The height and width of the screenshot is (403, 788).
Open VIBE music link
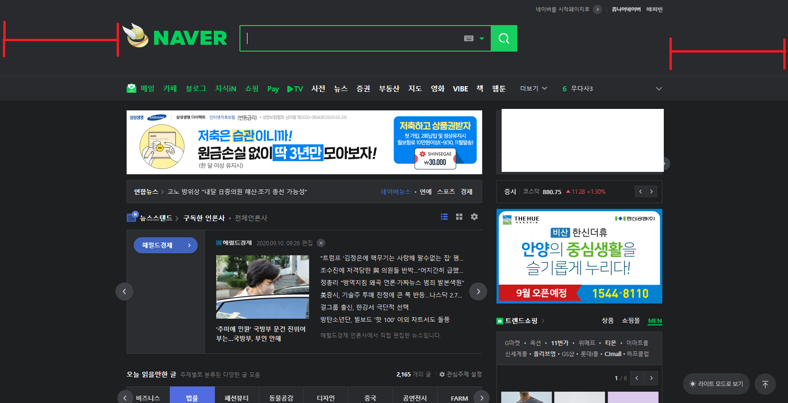tap(460, 89)
